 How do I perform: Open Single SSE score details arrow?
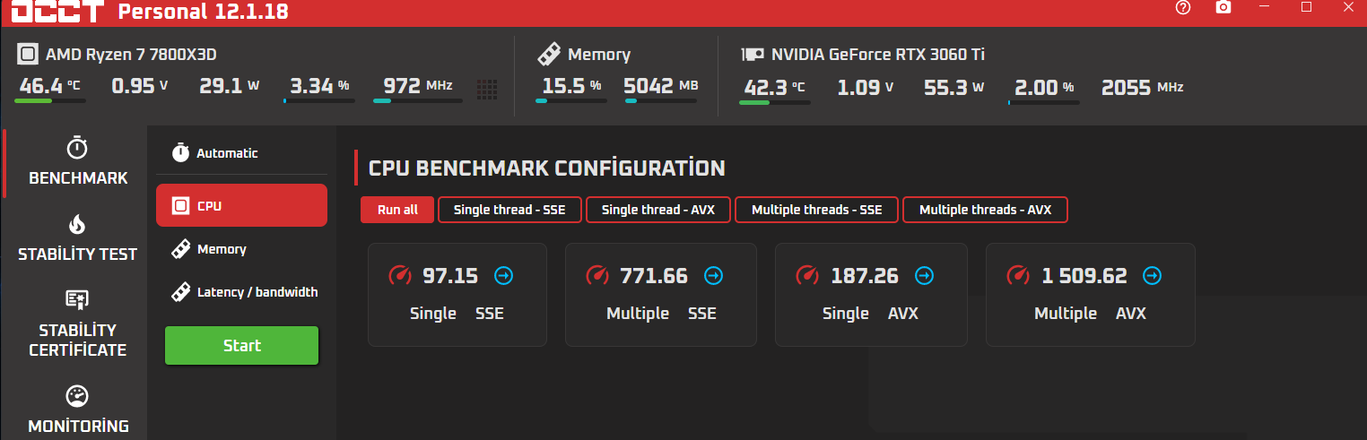504,276
